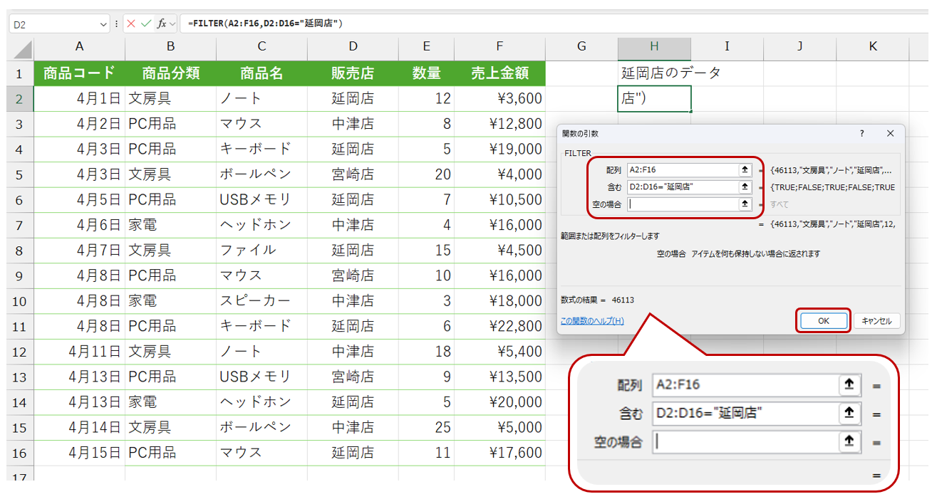Select the ¥22,800 sales cell
932x504 pixels.
tap(499, 326)
